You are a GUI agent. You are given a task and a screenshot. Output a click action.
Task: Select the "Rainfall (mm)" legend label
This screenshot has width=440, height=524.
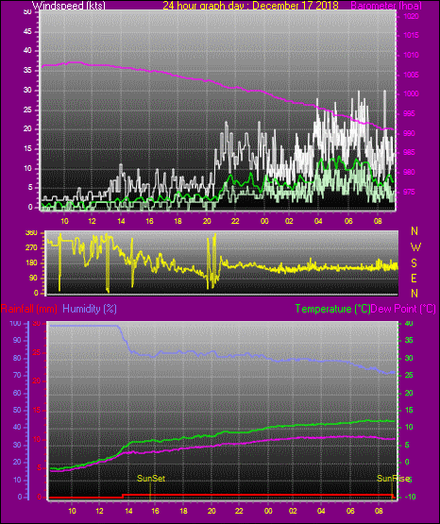point(29,309)
